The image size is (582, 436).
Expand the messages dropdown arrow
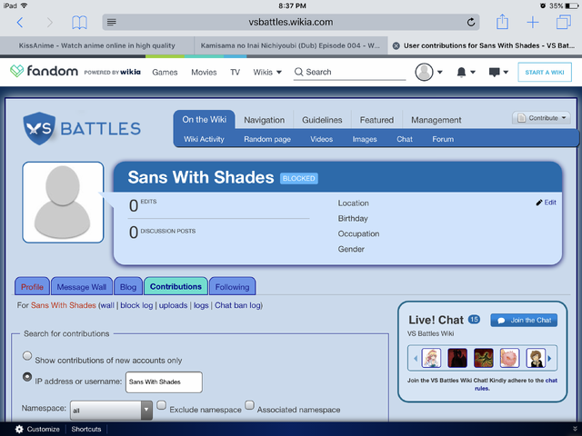tap(506, 72)
